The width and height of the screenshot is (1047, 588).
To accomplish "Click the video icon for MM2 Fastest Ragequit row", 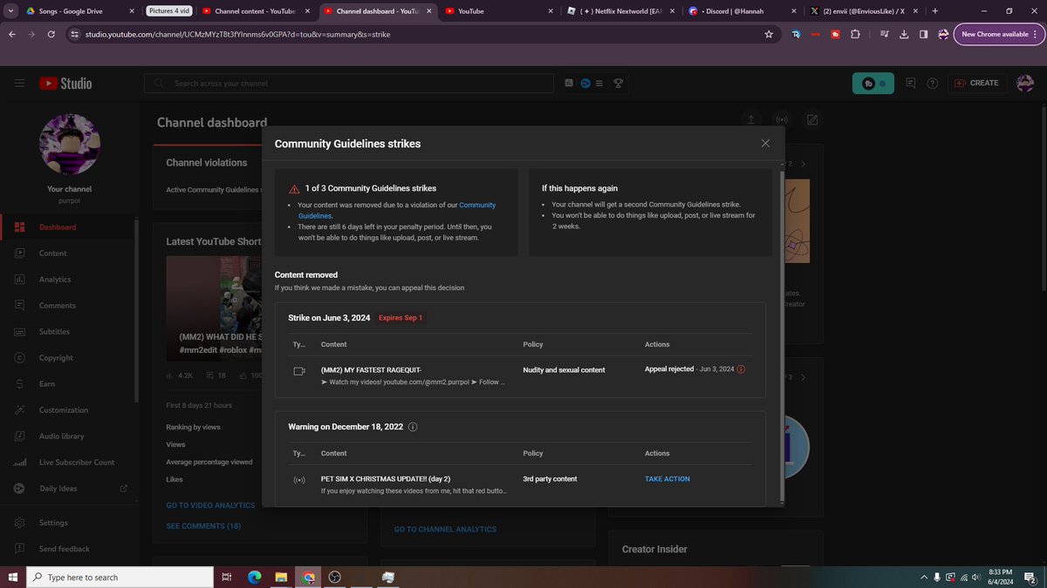I will pos(299,371).
